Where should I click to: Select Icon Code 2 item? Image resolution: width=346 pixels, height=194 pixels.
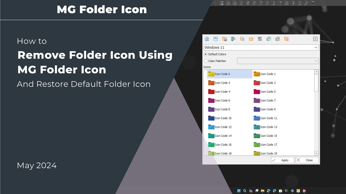pyautogui.click(x=219, y=83)
